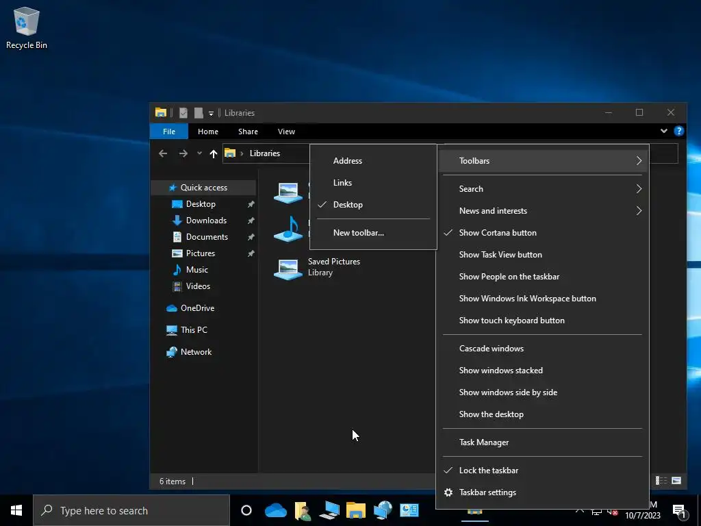Image resolution: width=701 pixels, height=526 pixels.
Task: Open the user folder icon on taskbar
Action: [x=302, y=510]
